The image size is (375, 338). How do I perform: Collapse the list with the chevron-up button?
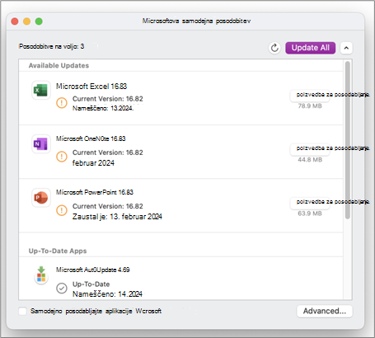346,48
